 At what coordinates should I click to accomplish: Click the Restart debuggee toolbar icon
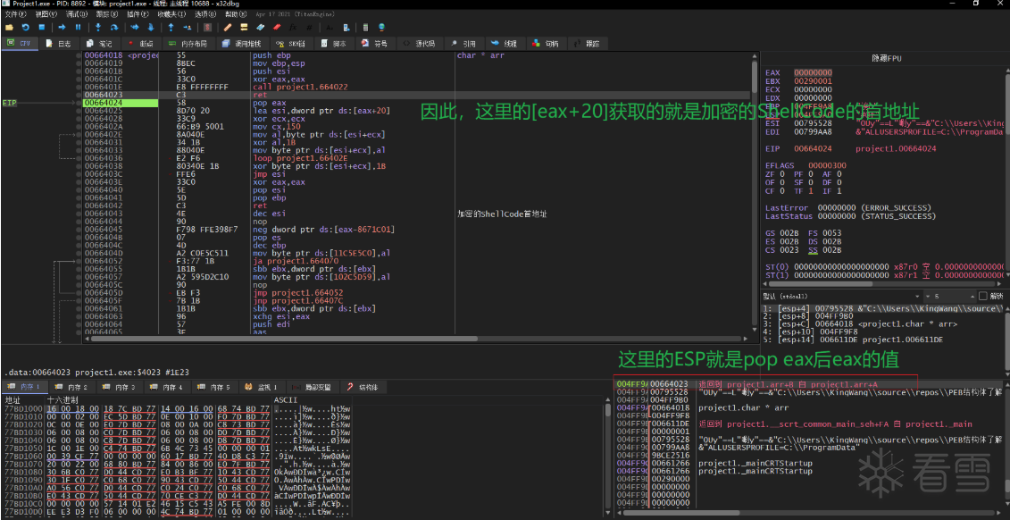point(24,28)
